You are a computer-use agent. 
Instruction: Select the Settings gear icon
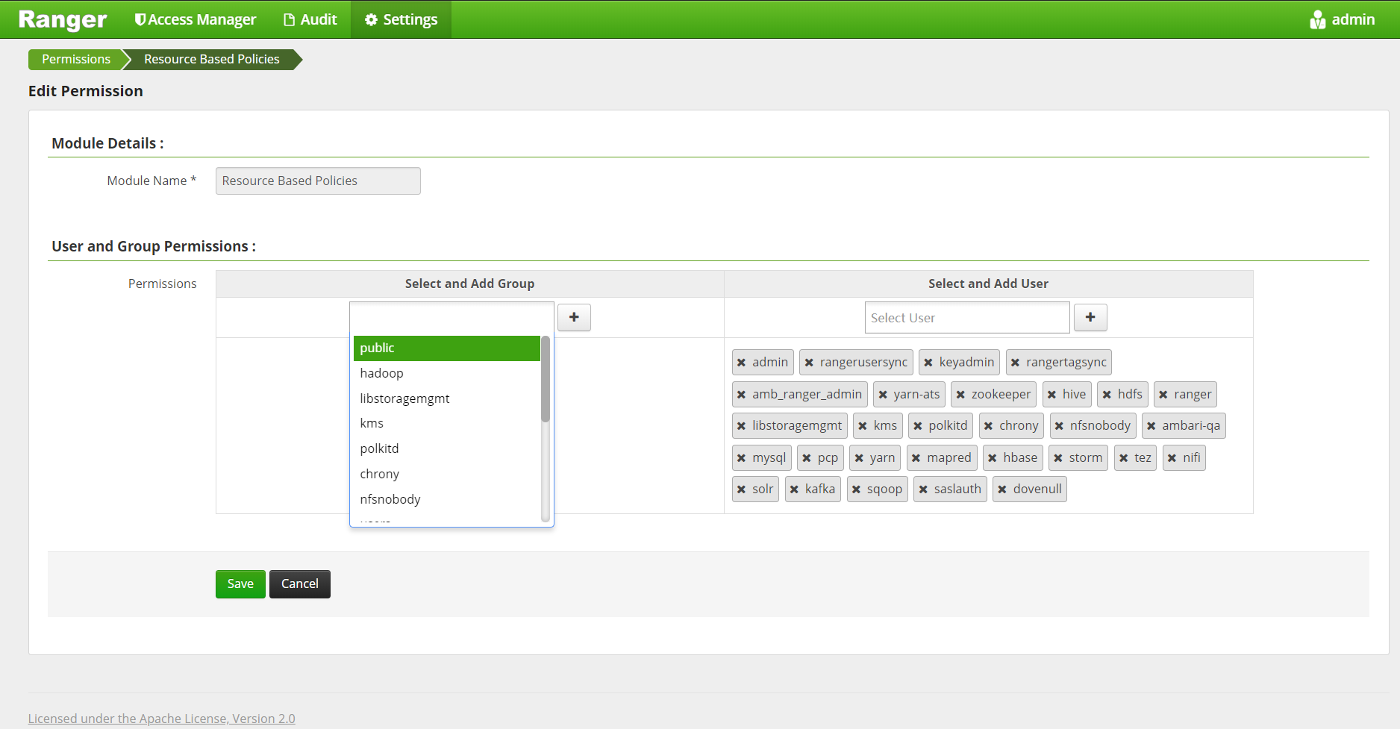[371, 19]
